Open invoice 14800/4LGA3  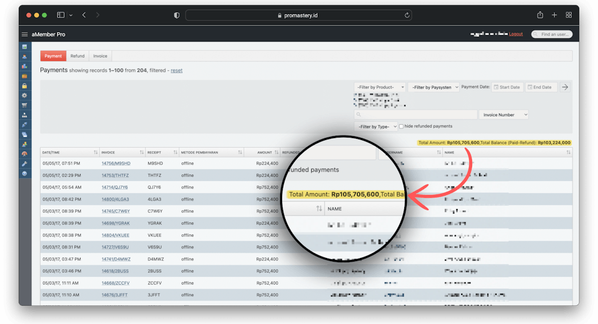(115, 199)
